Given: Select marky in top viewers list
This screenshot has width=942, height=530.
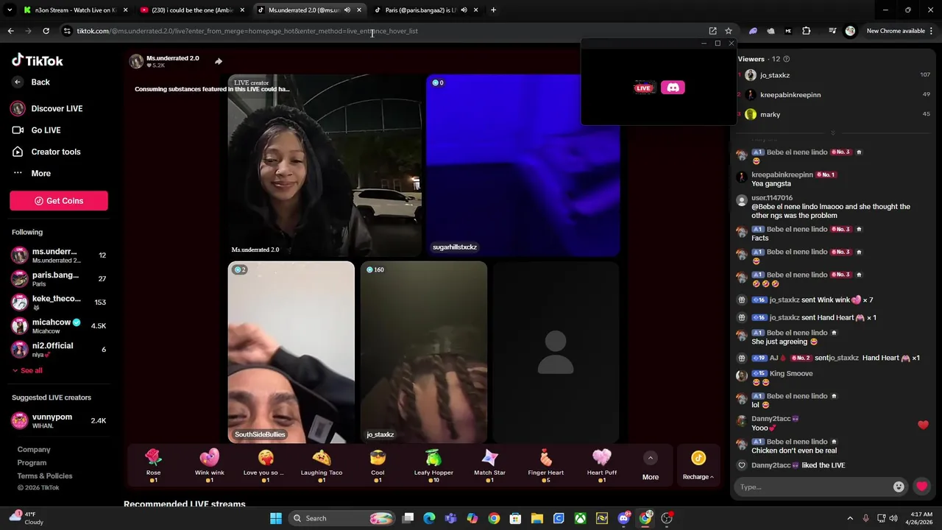Looking at the screenshot, I should (833, 114).
